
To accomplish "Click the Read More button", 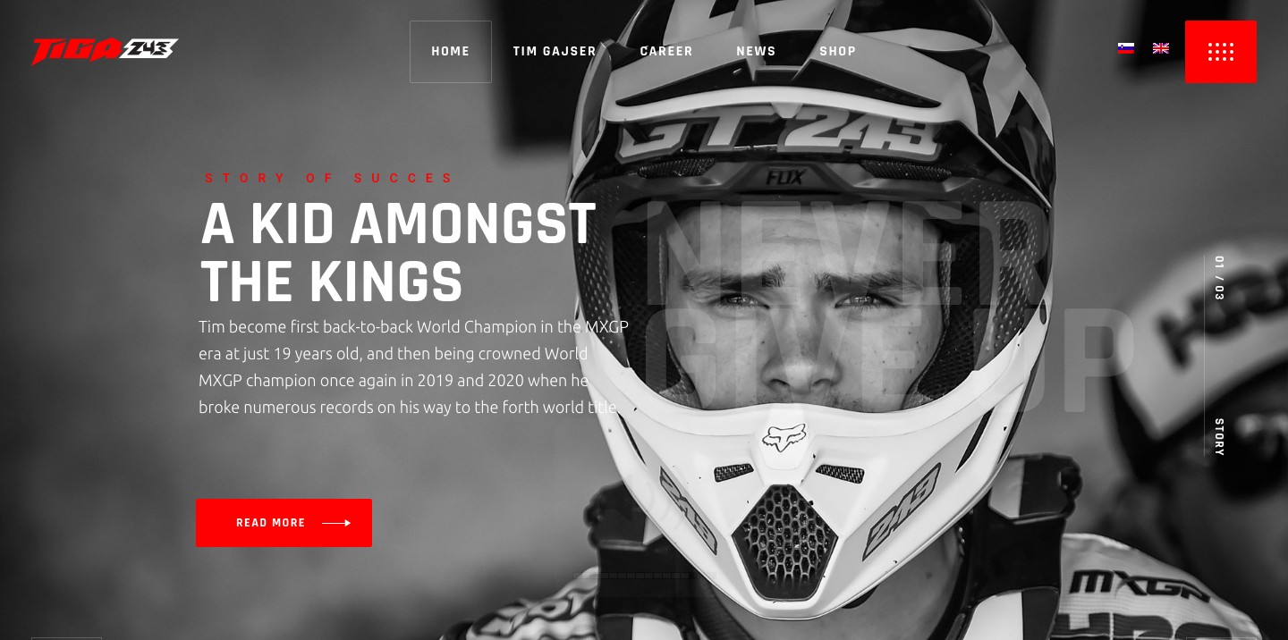I will (x=284, y=523).
